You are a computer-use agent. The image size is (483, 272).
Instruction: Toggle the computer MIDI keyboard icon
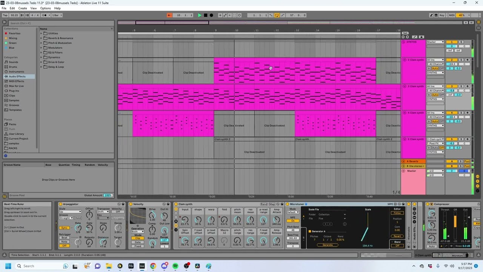437,15
